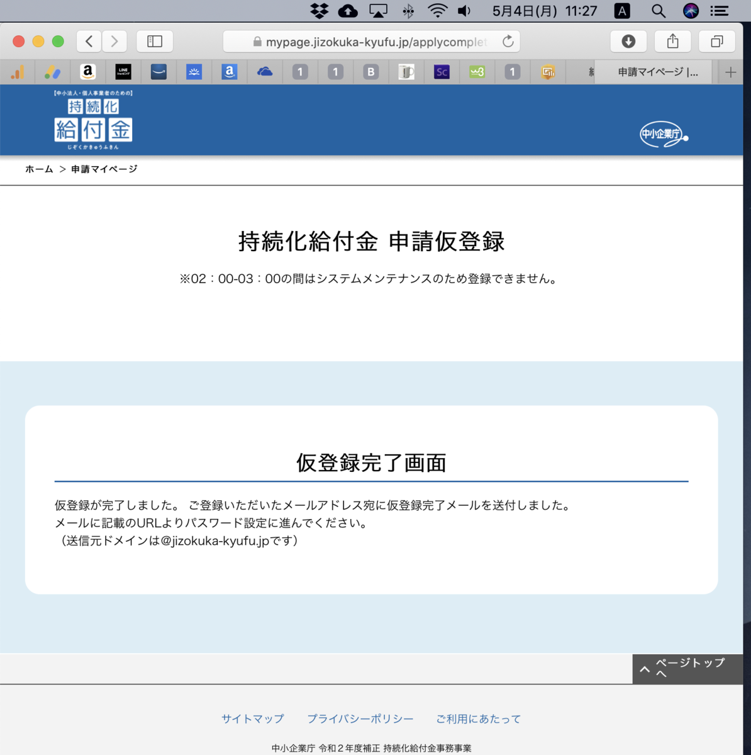This screenshot has width=751, height=755.
Task: Go back with Safari's back arrow
Action: tap(89, 42)
